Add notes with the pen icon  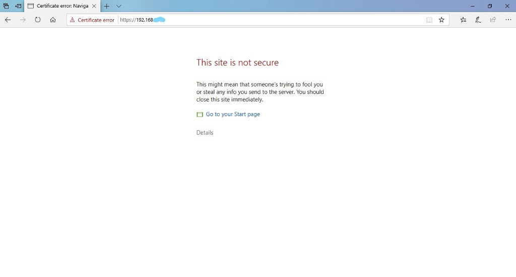click(x=478, y=20)
